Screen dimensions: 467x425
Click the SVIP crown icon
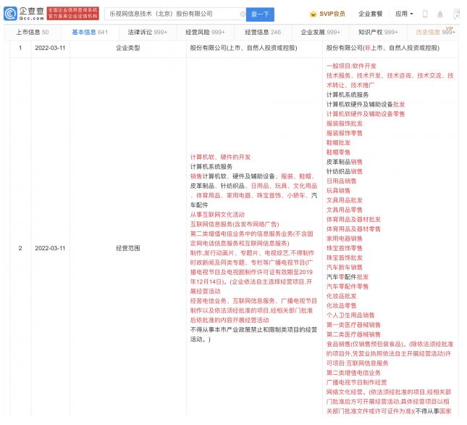pyautogui.click(x=313, y=14)
